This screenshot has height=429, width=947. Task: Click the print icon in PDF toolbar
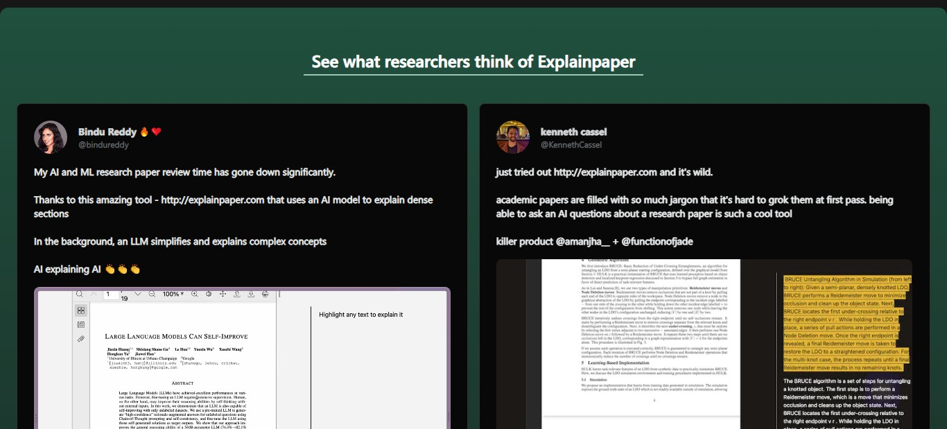[x=265, y=294]
